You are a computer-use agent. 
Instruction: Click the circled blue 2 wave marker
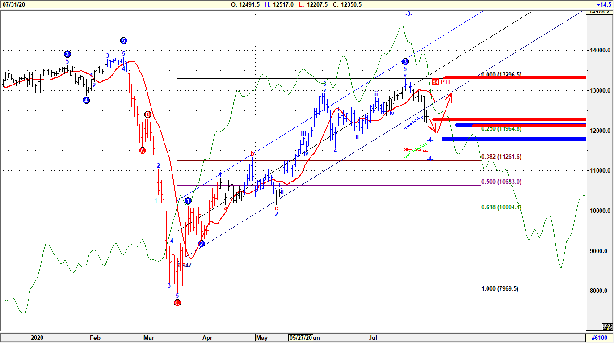coord(201,244)
